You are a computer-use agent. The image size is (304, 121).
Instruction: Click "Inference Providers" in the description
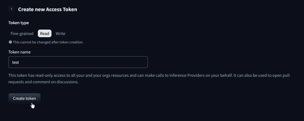[x=187, y=75]
